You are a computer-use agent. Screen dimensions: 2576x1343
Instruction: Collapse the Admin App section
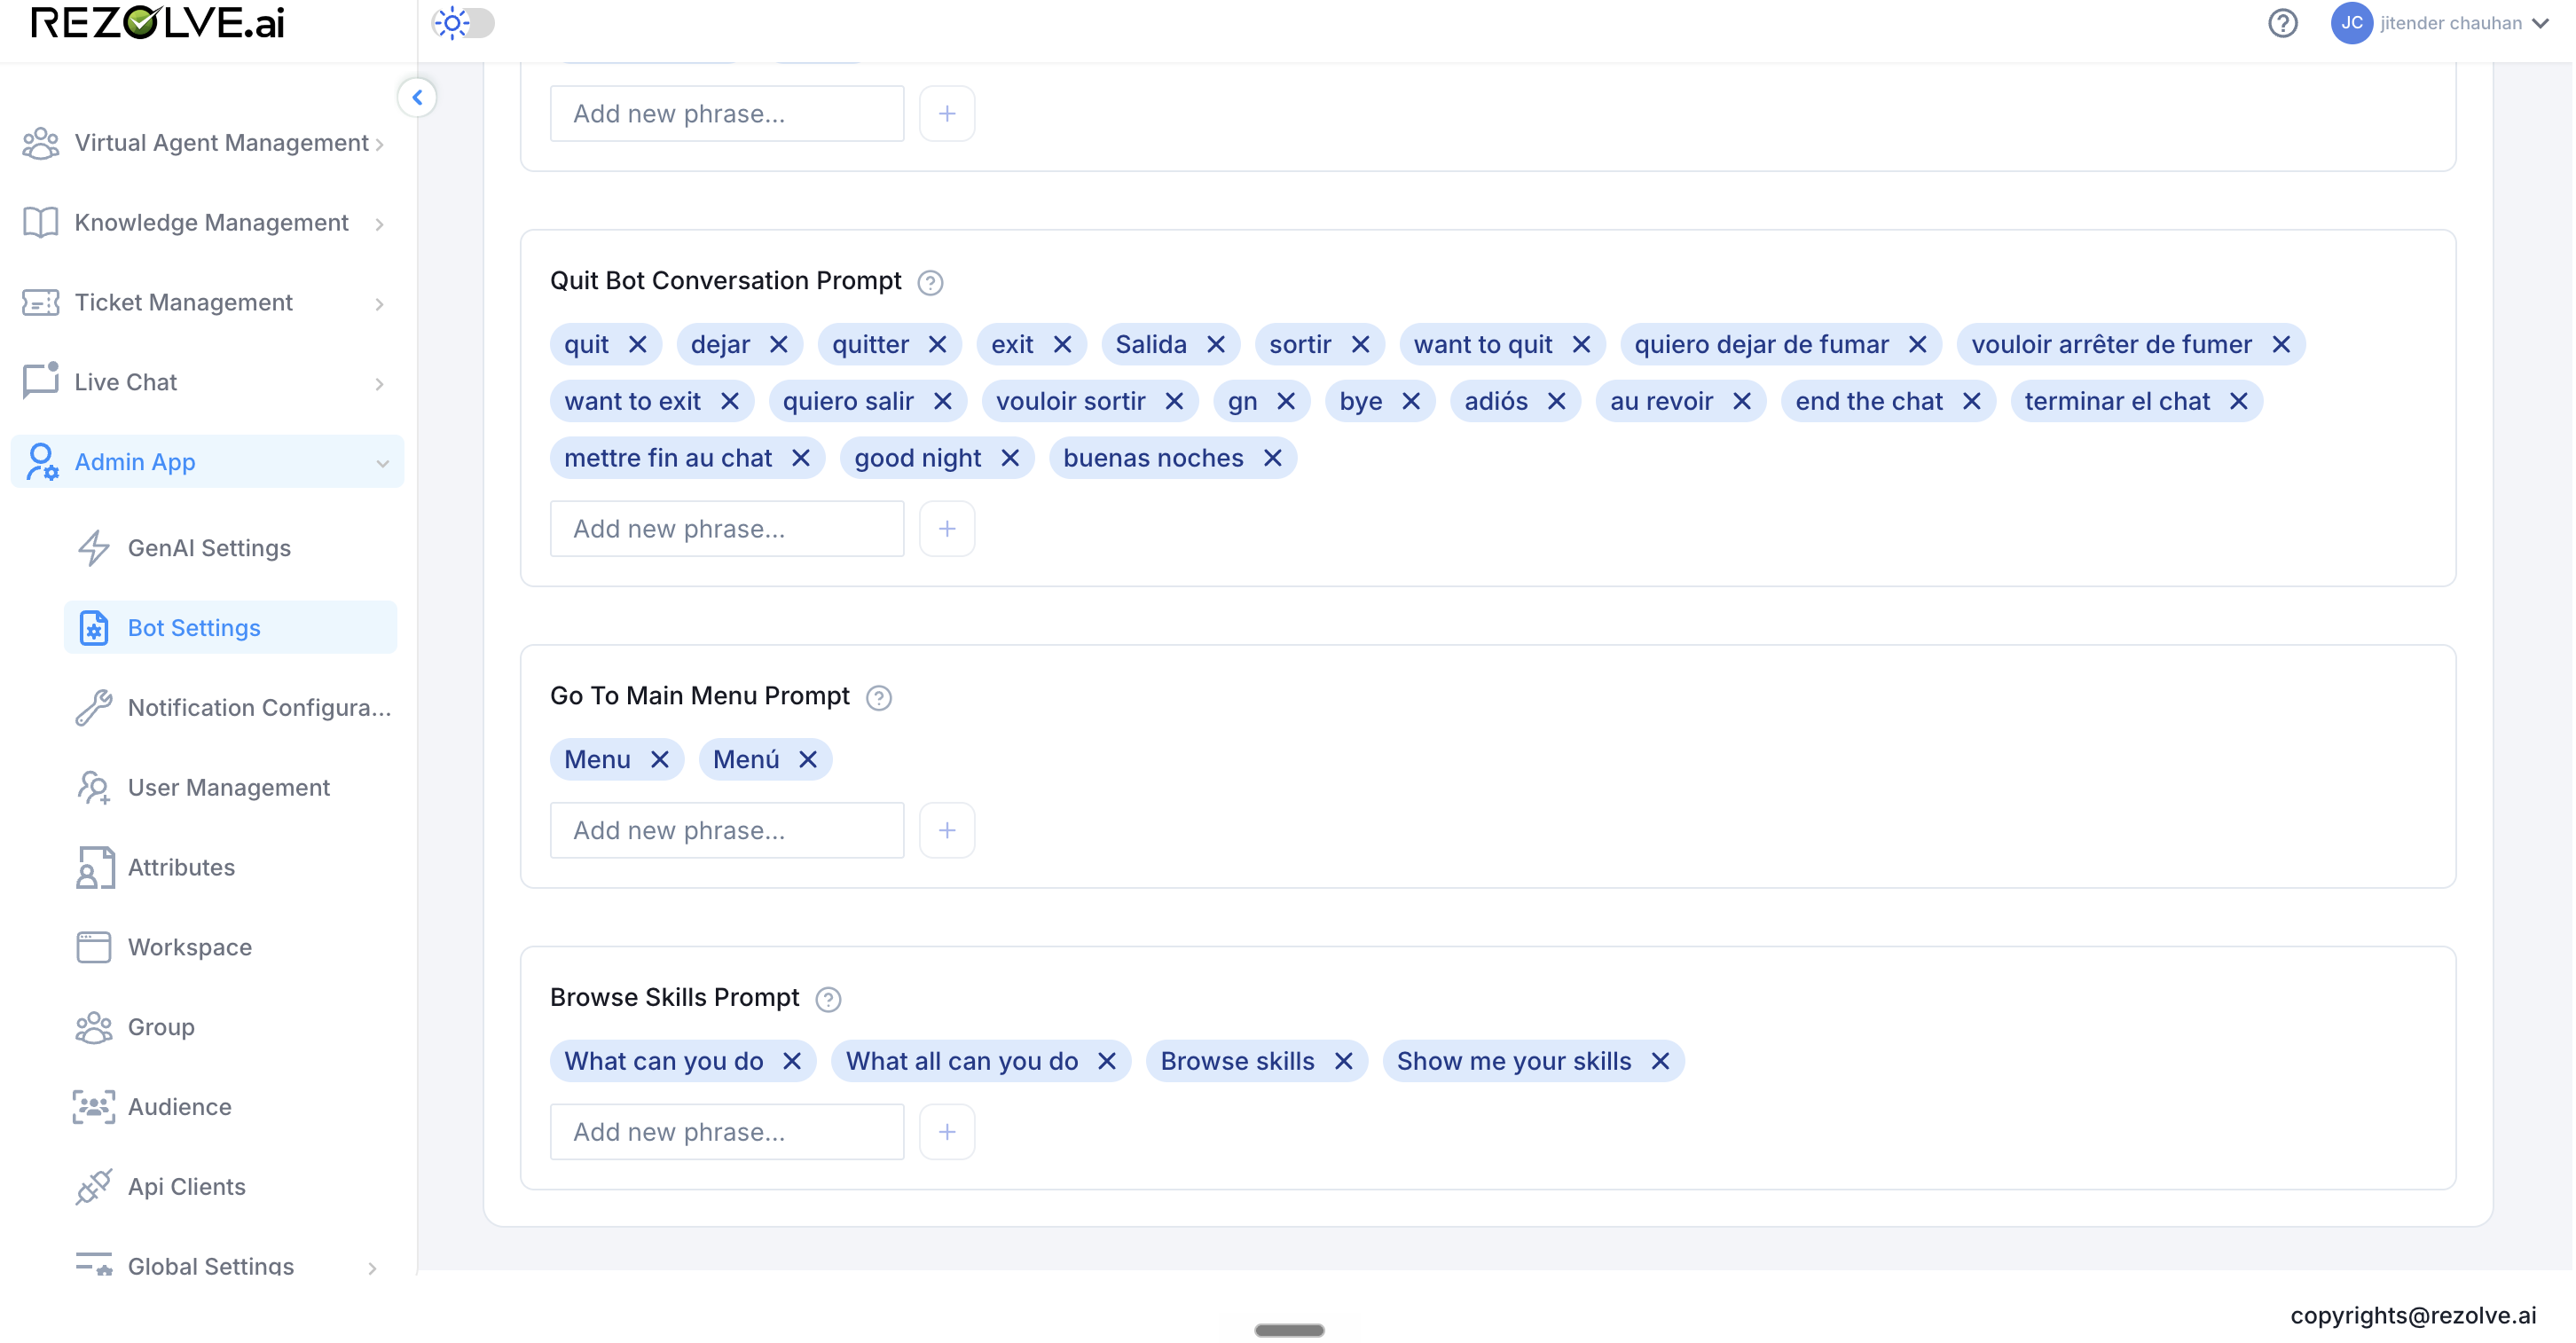[x=207, y=462]
